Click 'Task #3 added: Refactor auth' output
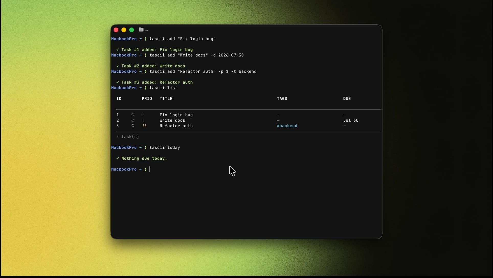493x278 pixels. (x=157, y=82)
